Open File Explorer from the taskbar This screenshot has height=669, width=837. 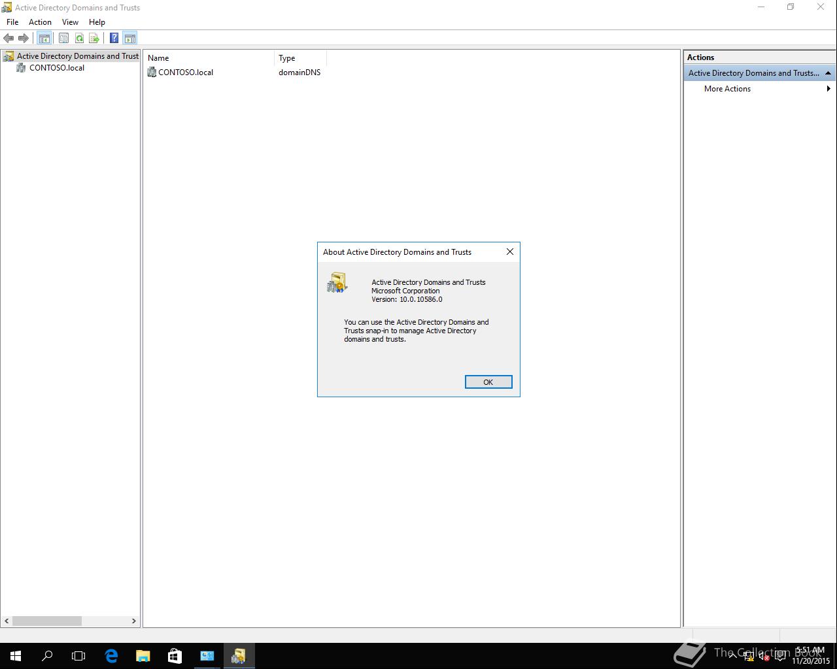click(143, 656)
